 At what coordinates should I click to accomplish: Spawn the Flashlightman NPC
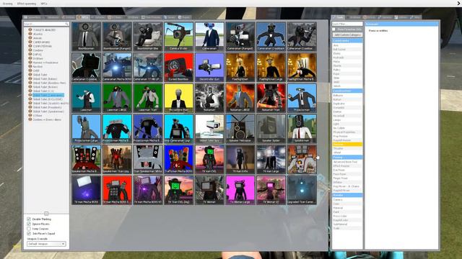[x=240, y=67]
